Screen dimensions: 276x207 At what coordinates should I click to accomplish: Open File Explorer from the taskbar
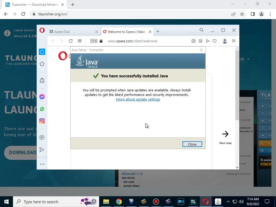tap(106, 202)
